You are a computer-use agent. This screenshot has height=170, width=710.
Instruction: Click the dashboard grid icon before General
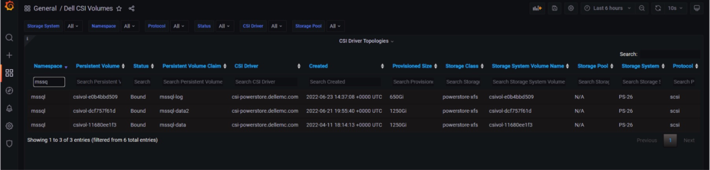coord(27,8)
